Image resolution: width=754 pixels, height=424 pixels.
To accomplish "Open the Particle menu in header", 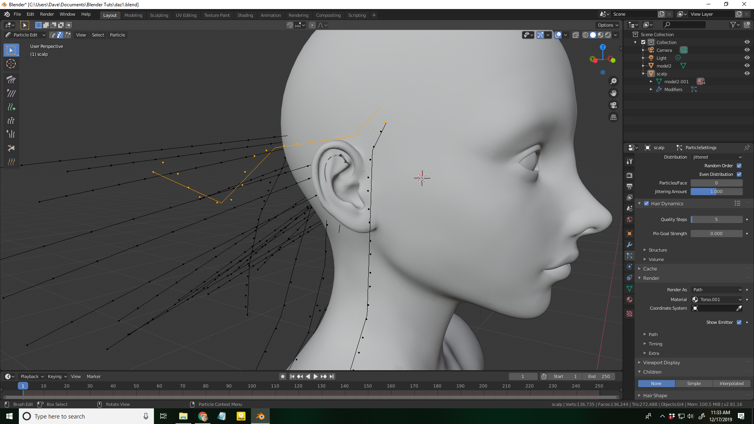I will click(117, 35).
